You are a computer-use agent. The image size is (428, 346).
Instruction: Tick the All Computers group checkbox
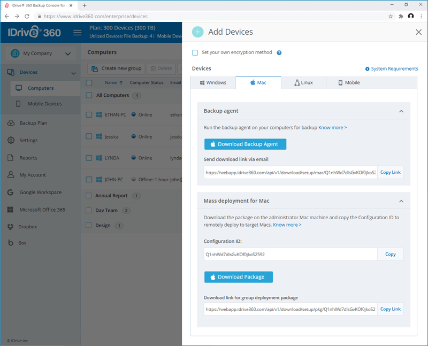point(89,96)
